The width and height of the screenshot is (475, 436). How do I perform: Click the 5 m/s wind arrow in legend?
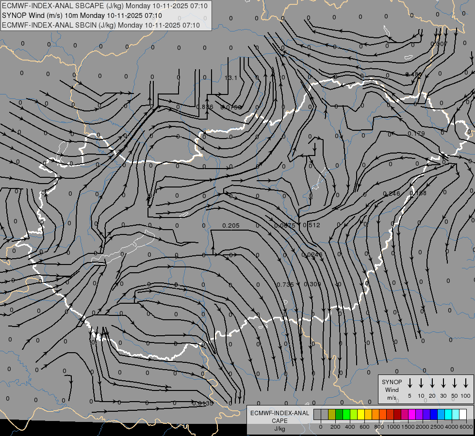[410, 383]
